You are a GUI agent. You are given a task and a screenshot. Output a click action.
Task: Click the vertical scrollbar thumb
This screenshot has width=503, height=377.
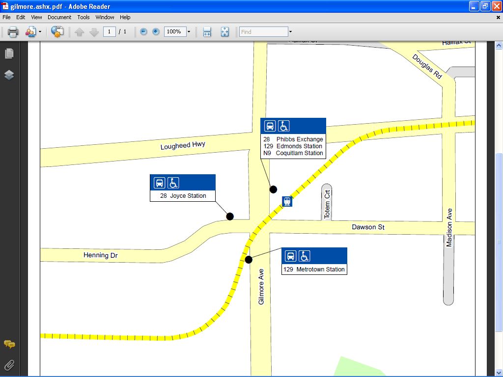(499, 242)
